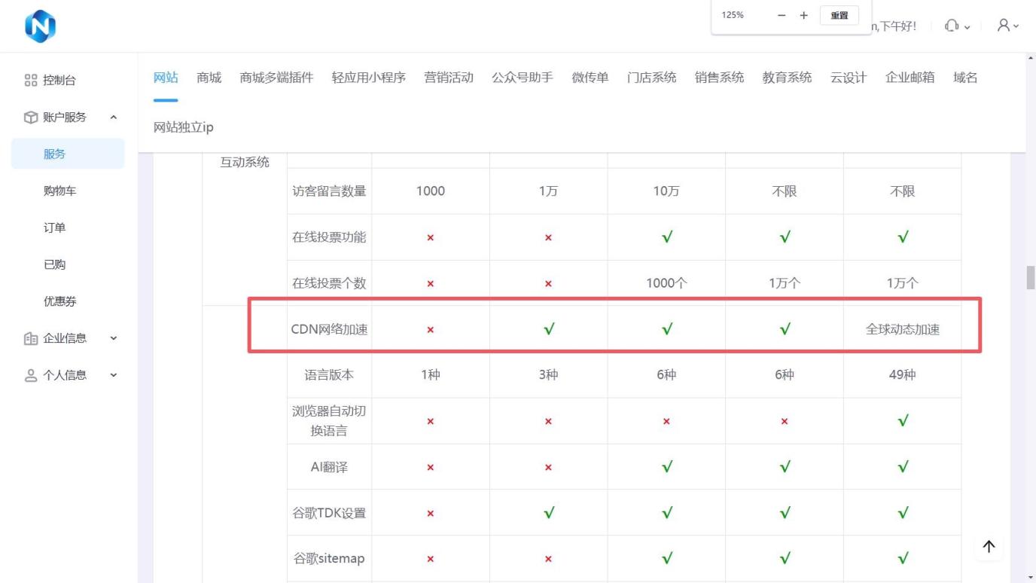Click the zoom in plus button
This screenshot has height=583, width=1036.
[x=803, y=15]
